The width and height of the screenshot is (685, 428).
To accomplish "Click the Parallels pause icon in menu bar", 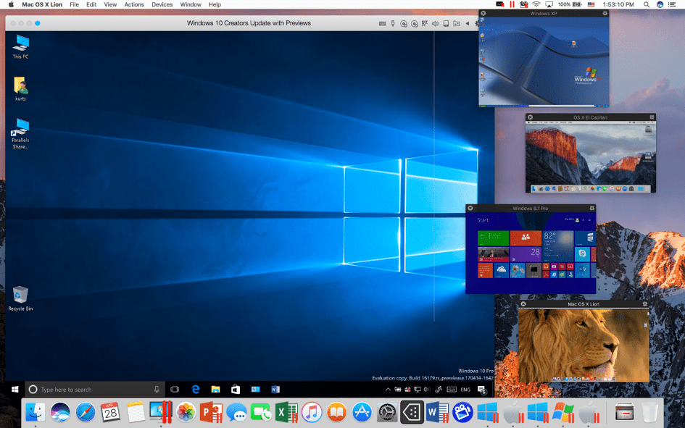I will tap(512, 4).
